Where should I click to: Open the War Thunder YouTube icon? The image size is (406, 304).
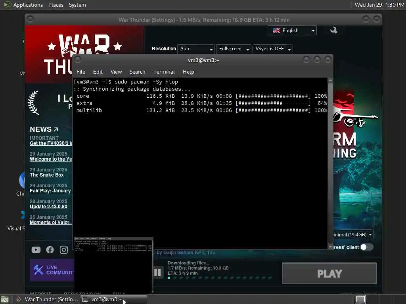[x=36, y=249]
